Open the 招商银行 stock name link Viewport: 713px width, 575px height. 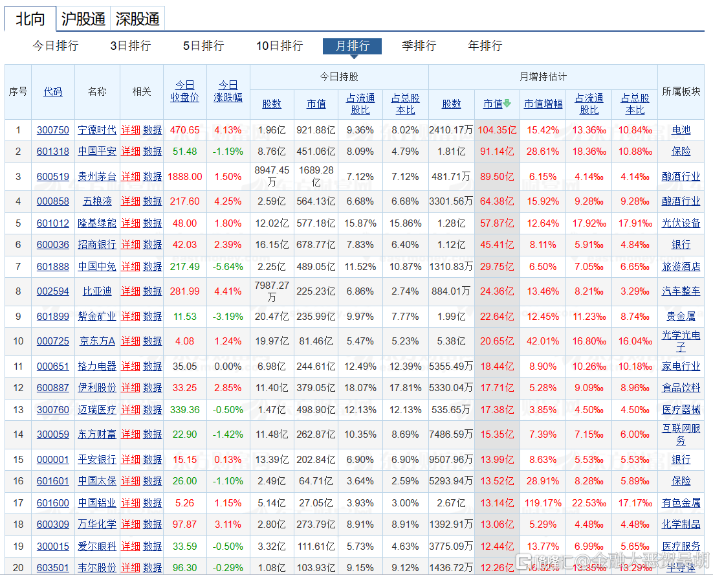tap(97, 245)
